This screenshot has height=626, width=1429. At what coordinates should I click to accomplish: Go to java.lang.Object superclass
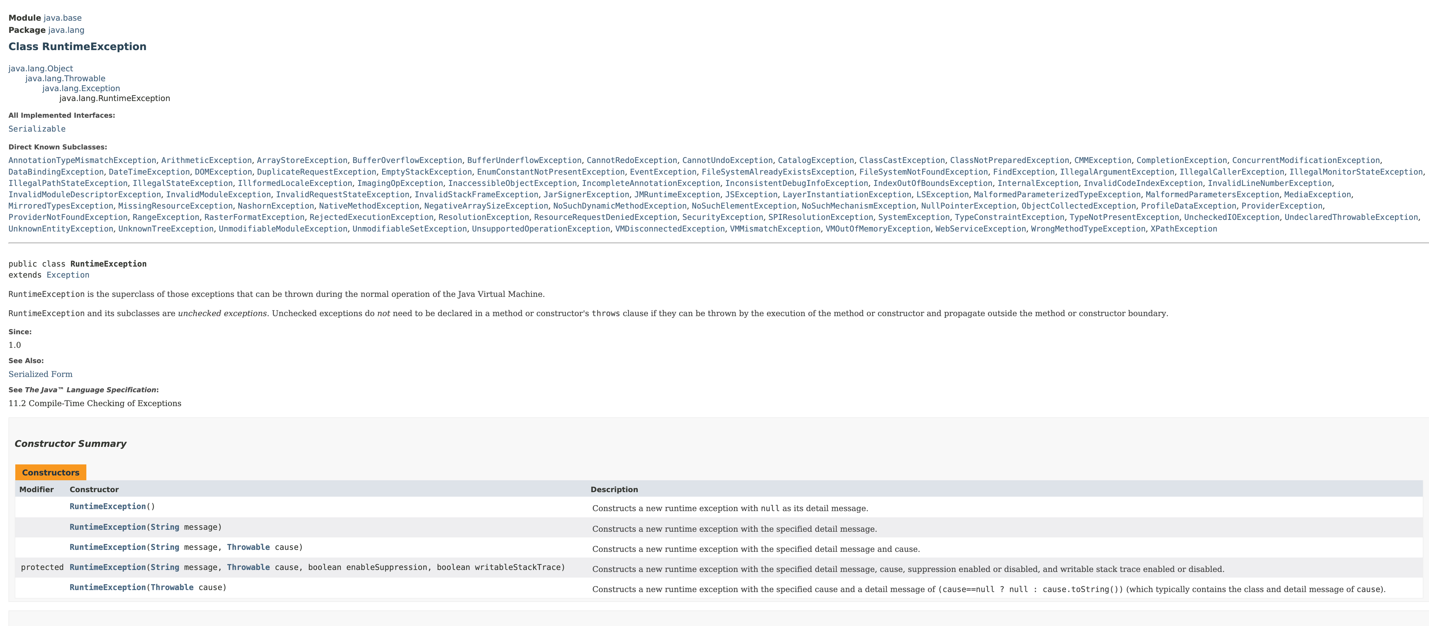click(x=40, y=69)
